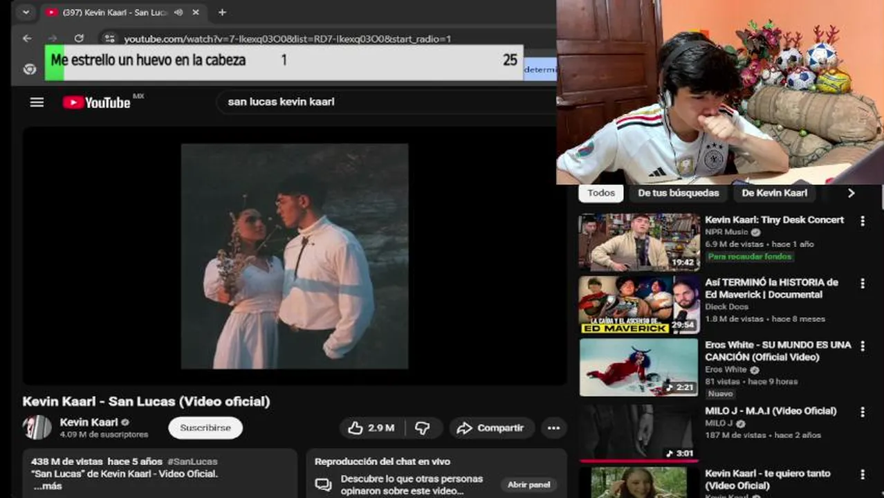Viewport: 884px width, 498px height.
Task: Click the URL address bar
Action: [x=287, y=39]
